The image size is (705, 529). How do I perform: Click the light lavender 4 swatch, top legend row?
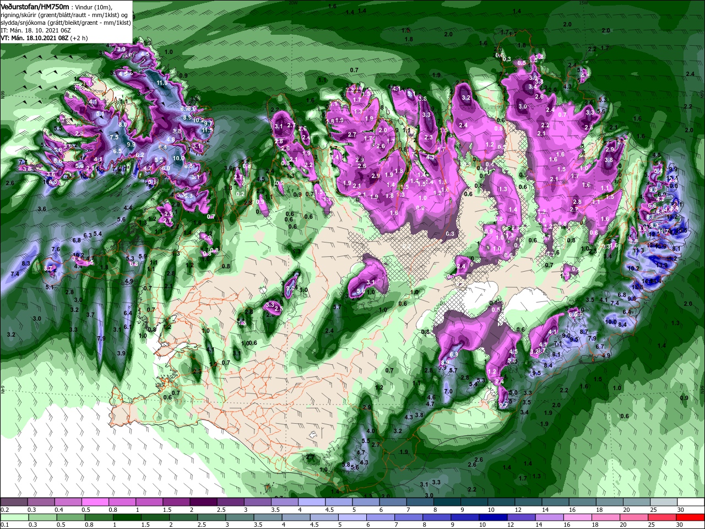coord(312,502)
